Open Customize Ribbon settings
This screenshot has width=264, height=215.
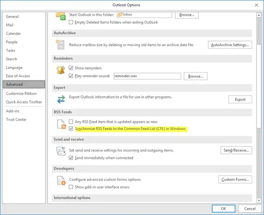24,93
